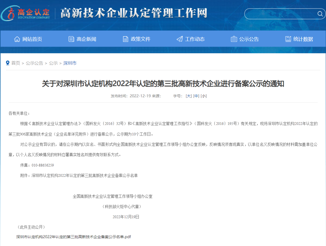
Task: Click the document icon beside 政策文件
Action: (126, 39)
